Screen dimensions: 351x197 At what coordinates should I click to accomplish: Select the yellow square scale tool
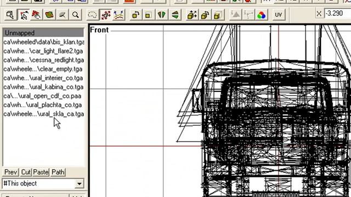pos(148,15)
